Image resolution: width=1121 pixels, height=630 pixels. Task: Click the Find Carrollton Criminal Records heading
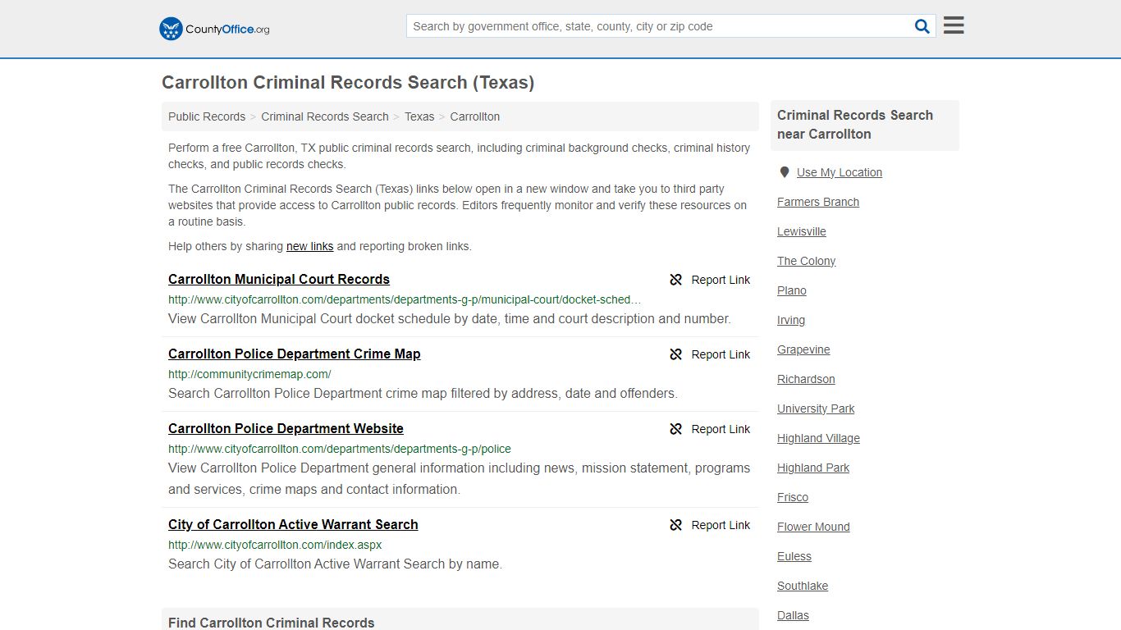coord(272,623)
